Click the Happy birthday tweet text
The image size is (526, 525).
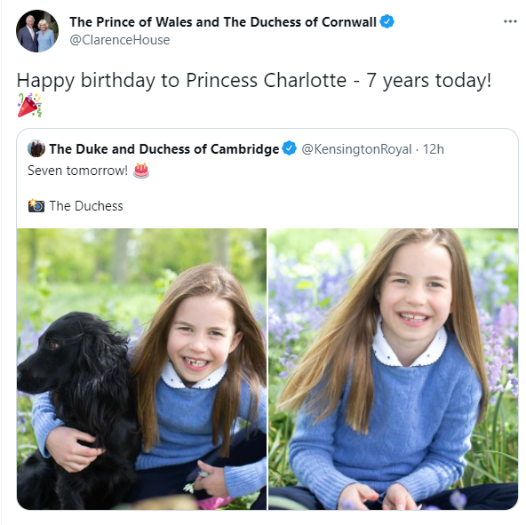pyautogui.click(x=254, y=81)
